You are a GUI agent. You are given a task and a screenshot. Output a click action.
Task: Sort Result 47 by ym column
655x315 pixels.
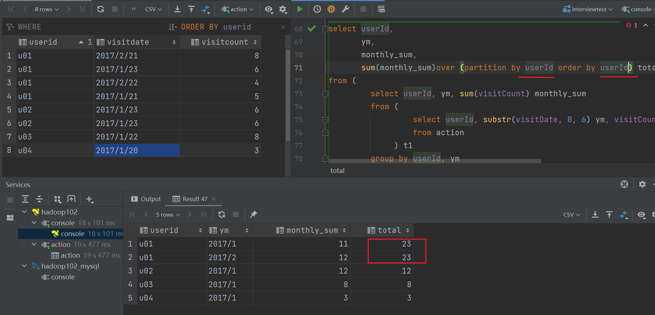pos(230,230)
